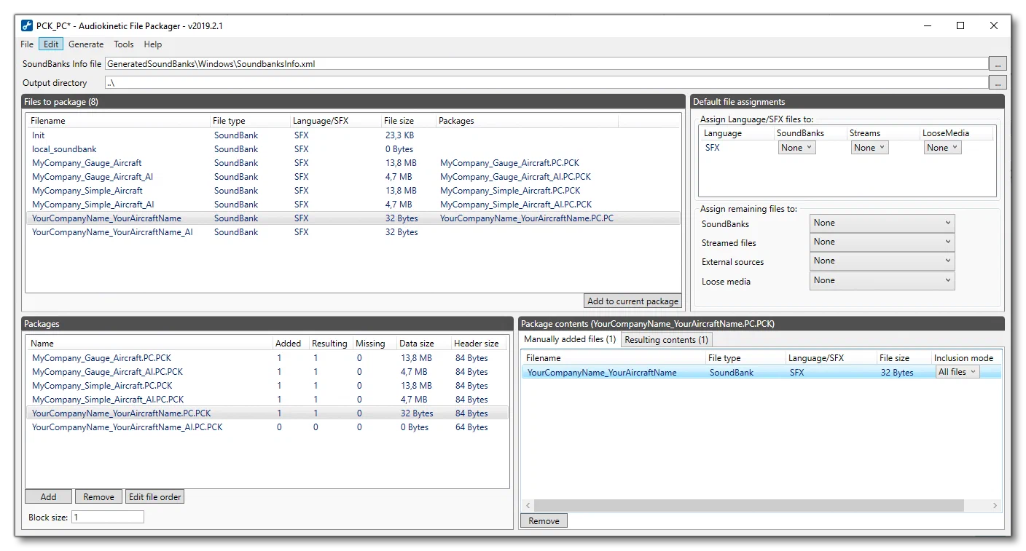The height and width of the screenshot is (551, 1026).
Task: Click scrollbar left arrow in Package contents
Action: pos(528,505)
